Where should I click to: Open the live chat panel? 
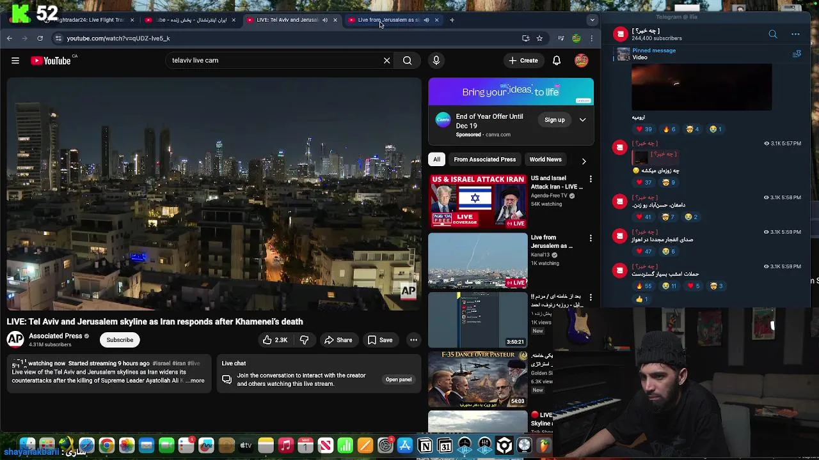[x=398, y=379]
